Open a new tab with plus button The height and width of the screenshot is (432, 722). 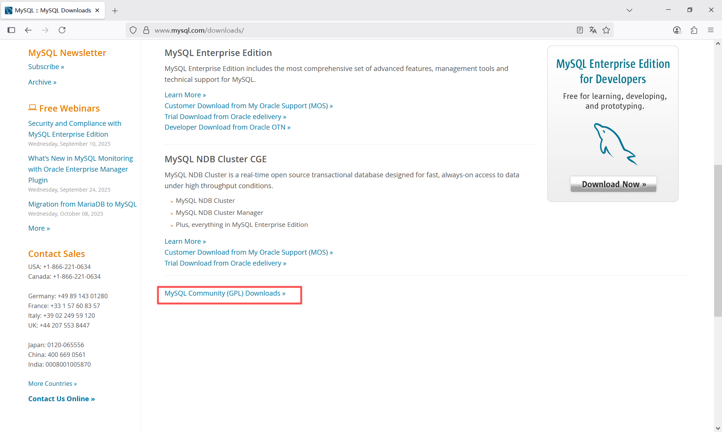115,11
